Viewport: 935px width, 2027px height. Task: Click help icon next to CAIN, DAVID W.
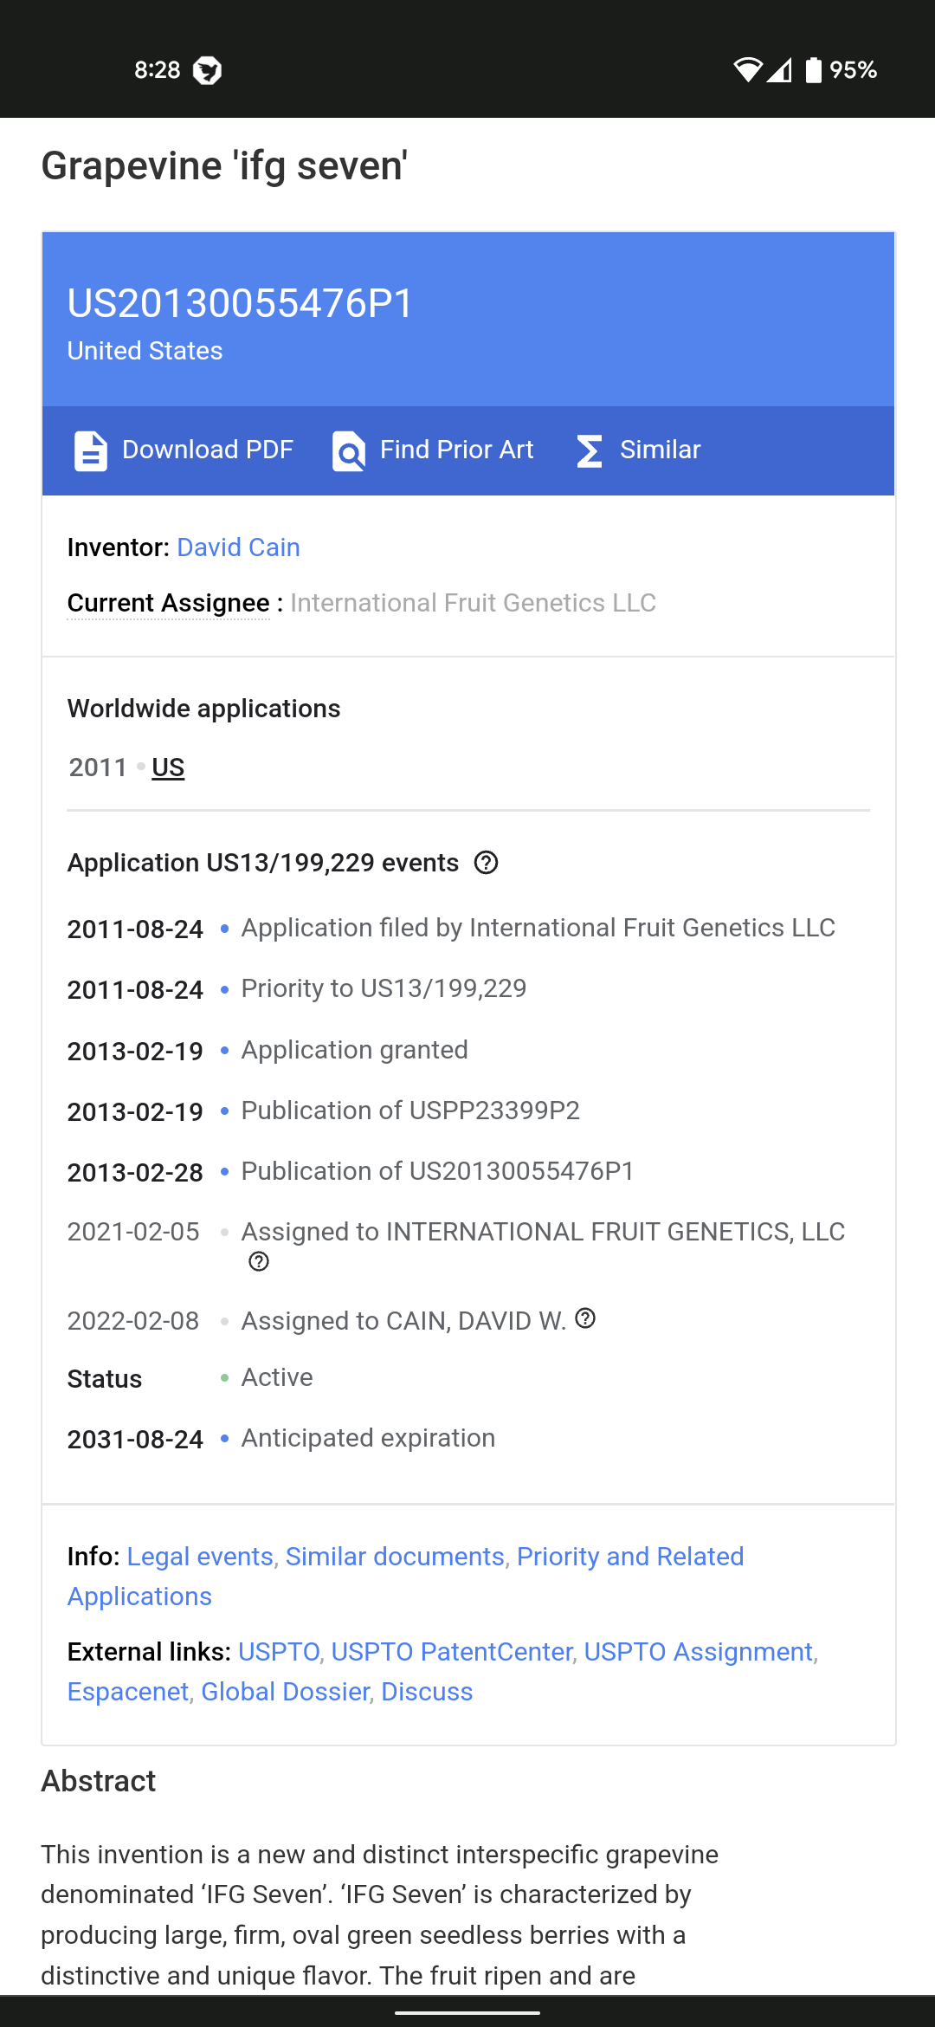[585, 1318]
